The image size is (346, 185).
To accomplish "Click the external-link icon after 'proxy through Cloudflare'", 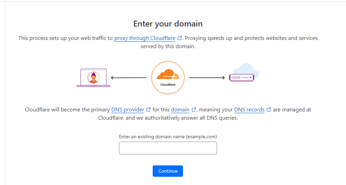I will [x=180, y=38].
